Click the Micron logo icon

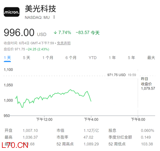coord(12,12)
